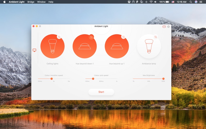
Task: Open Notification Center list icon
Action: pos(201,2)
